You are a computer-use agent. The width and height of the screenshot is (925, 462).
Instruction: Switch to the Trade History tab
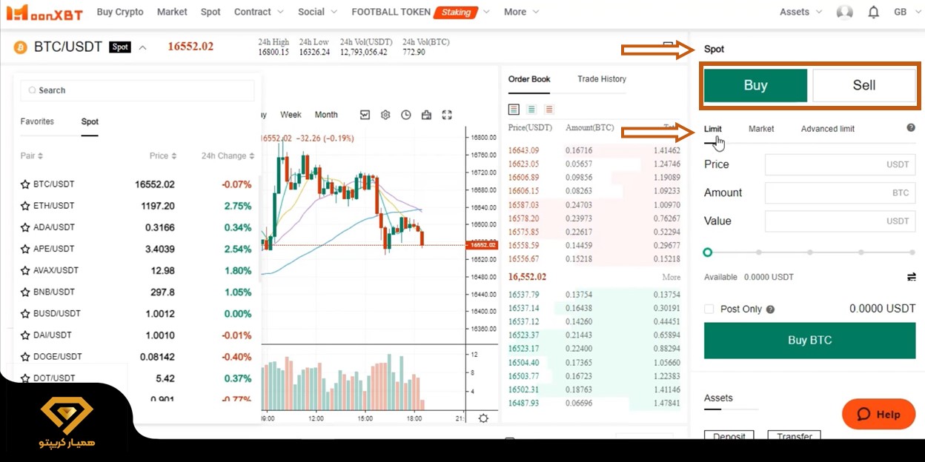(x=601, y=79)
